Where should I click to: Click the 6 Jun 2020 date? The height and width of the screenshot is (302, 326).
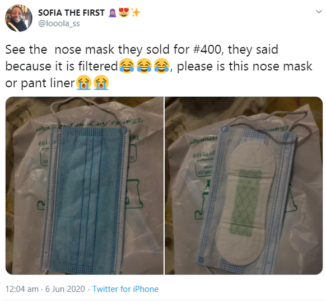point(65,289)
